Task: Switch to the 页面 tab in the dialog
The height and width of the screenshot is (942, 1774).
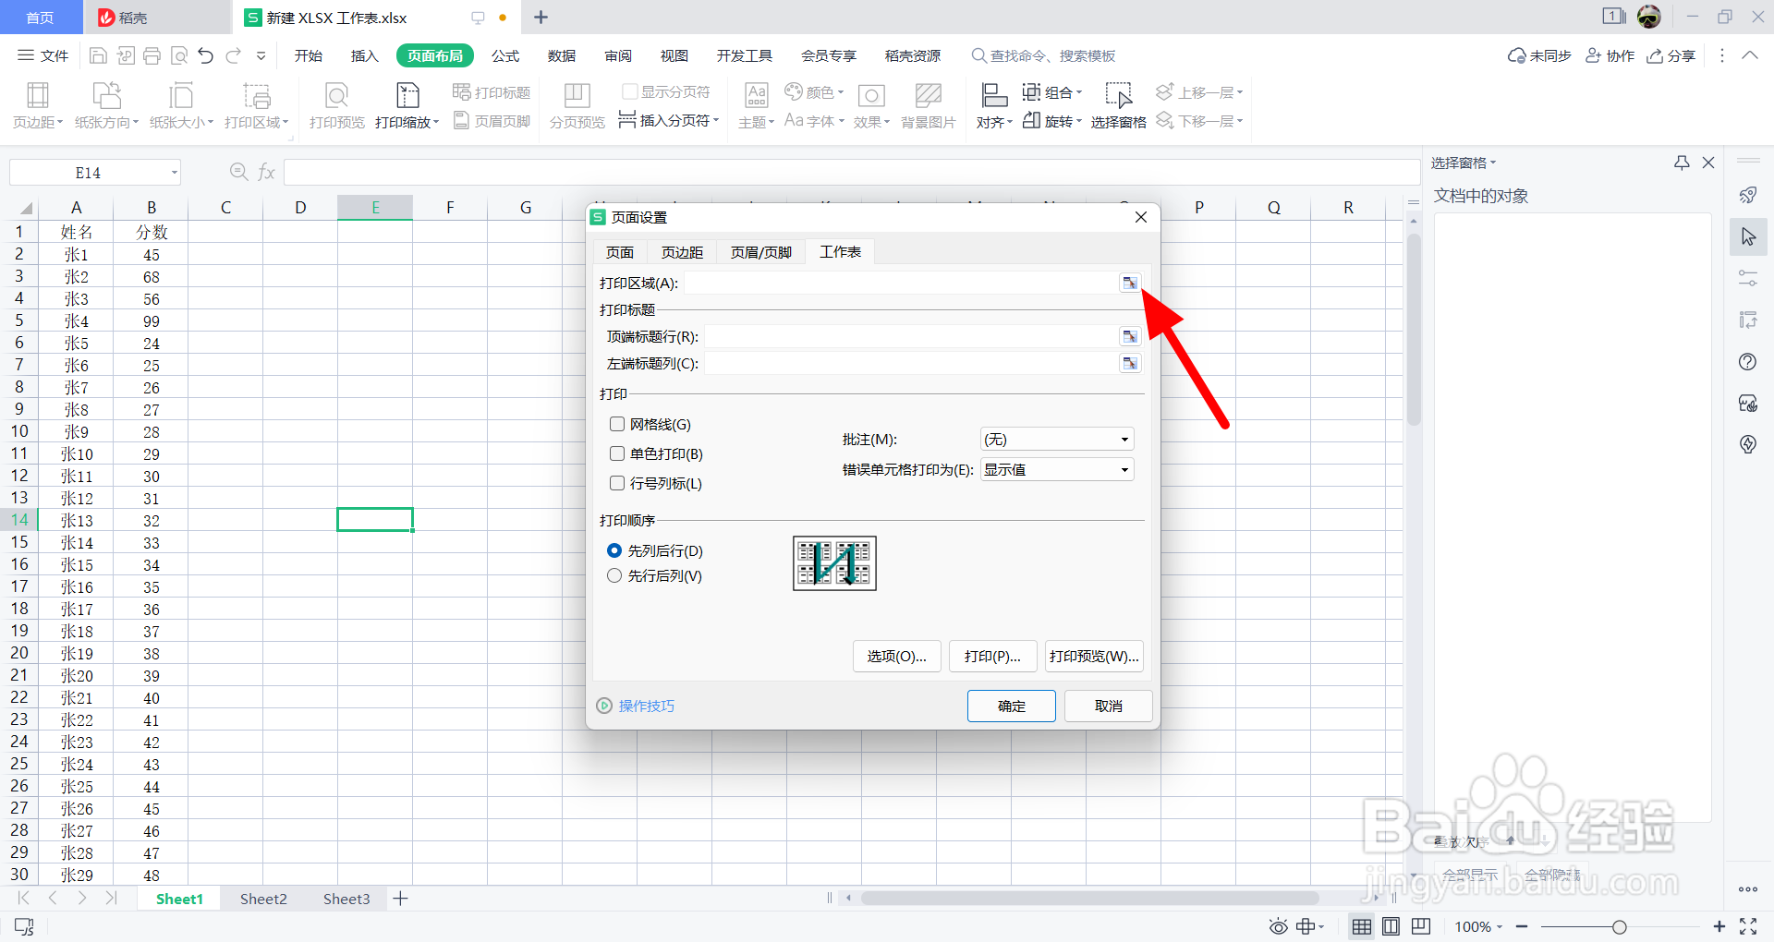Action: [x=620, y=252]
